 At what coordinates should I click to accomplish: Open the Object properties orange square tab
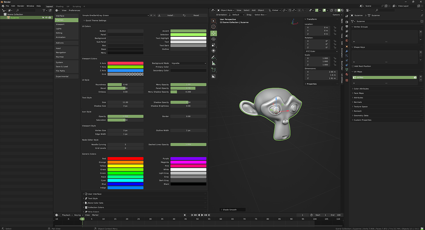pyautogui.click(x=347, y=47)
